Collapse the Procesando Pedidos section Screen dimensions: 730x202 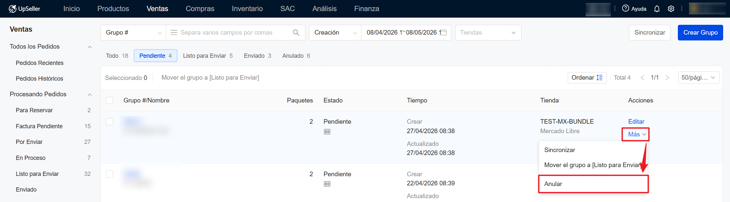coord(90,94)
